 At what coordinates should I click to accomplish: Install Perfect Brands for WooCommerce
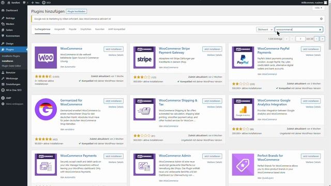pos(311,156)
